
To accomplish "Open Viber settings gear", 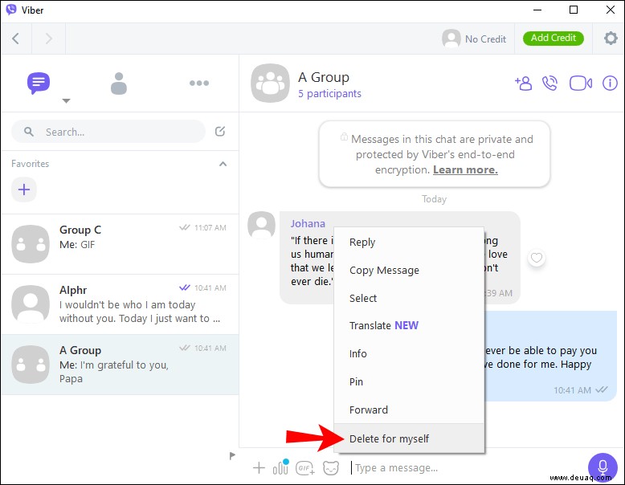I will [611, 39].
